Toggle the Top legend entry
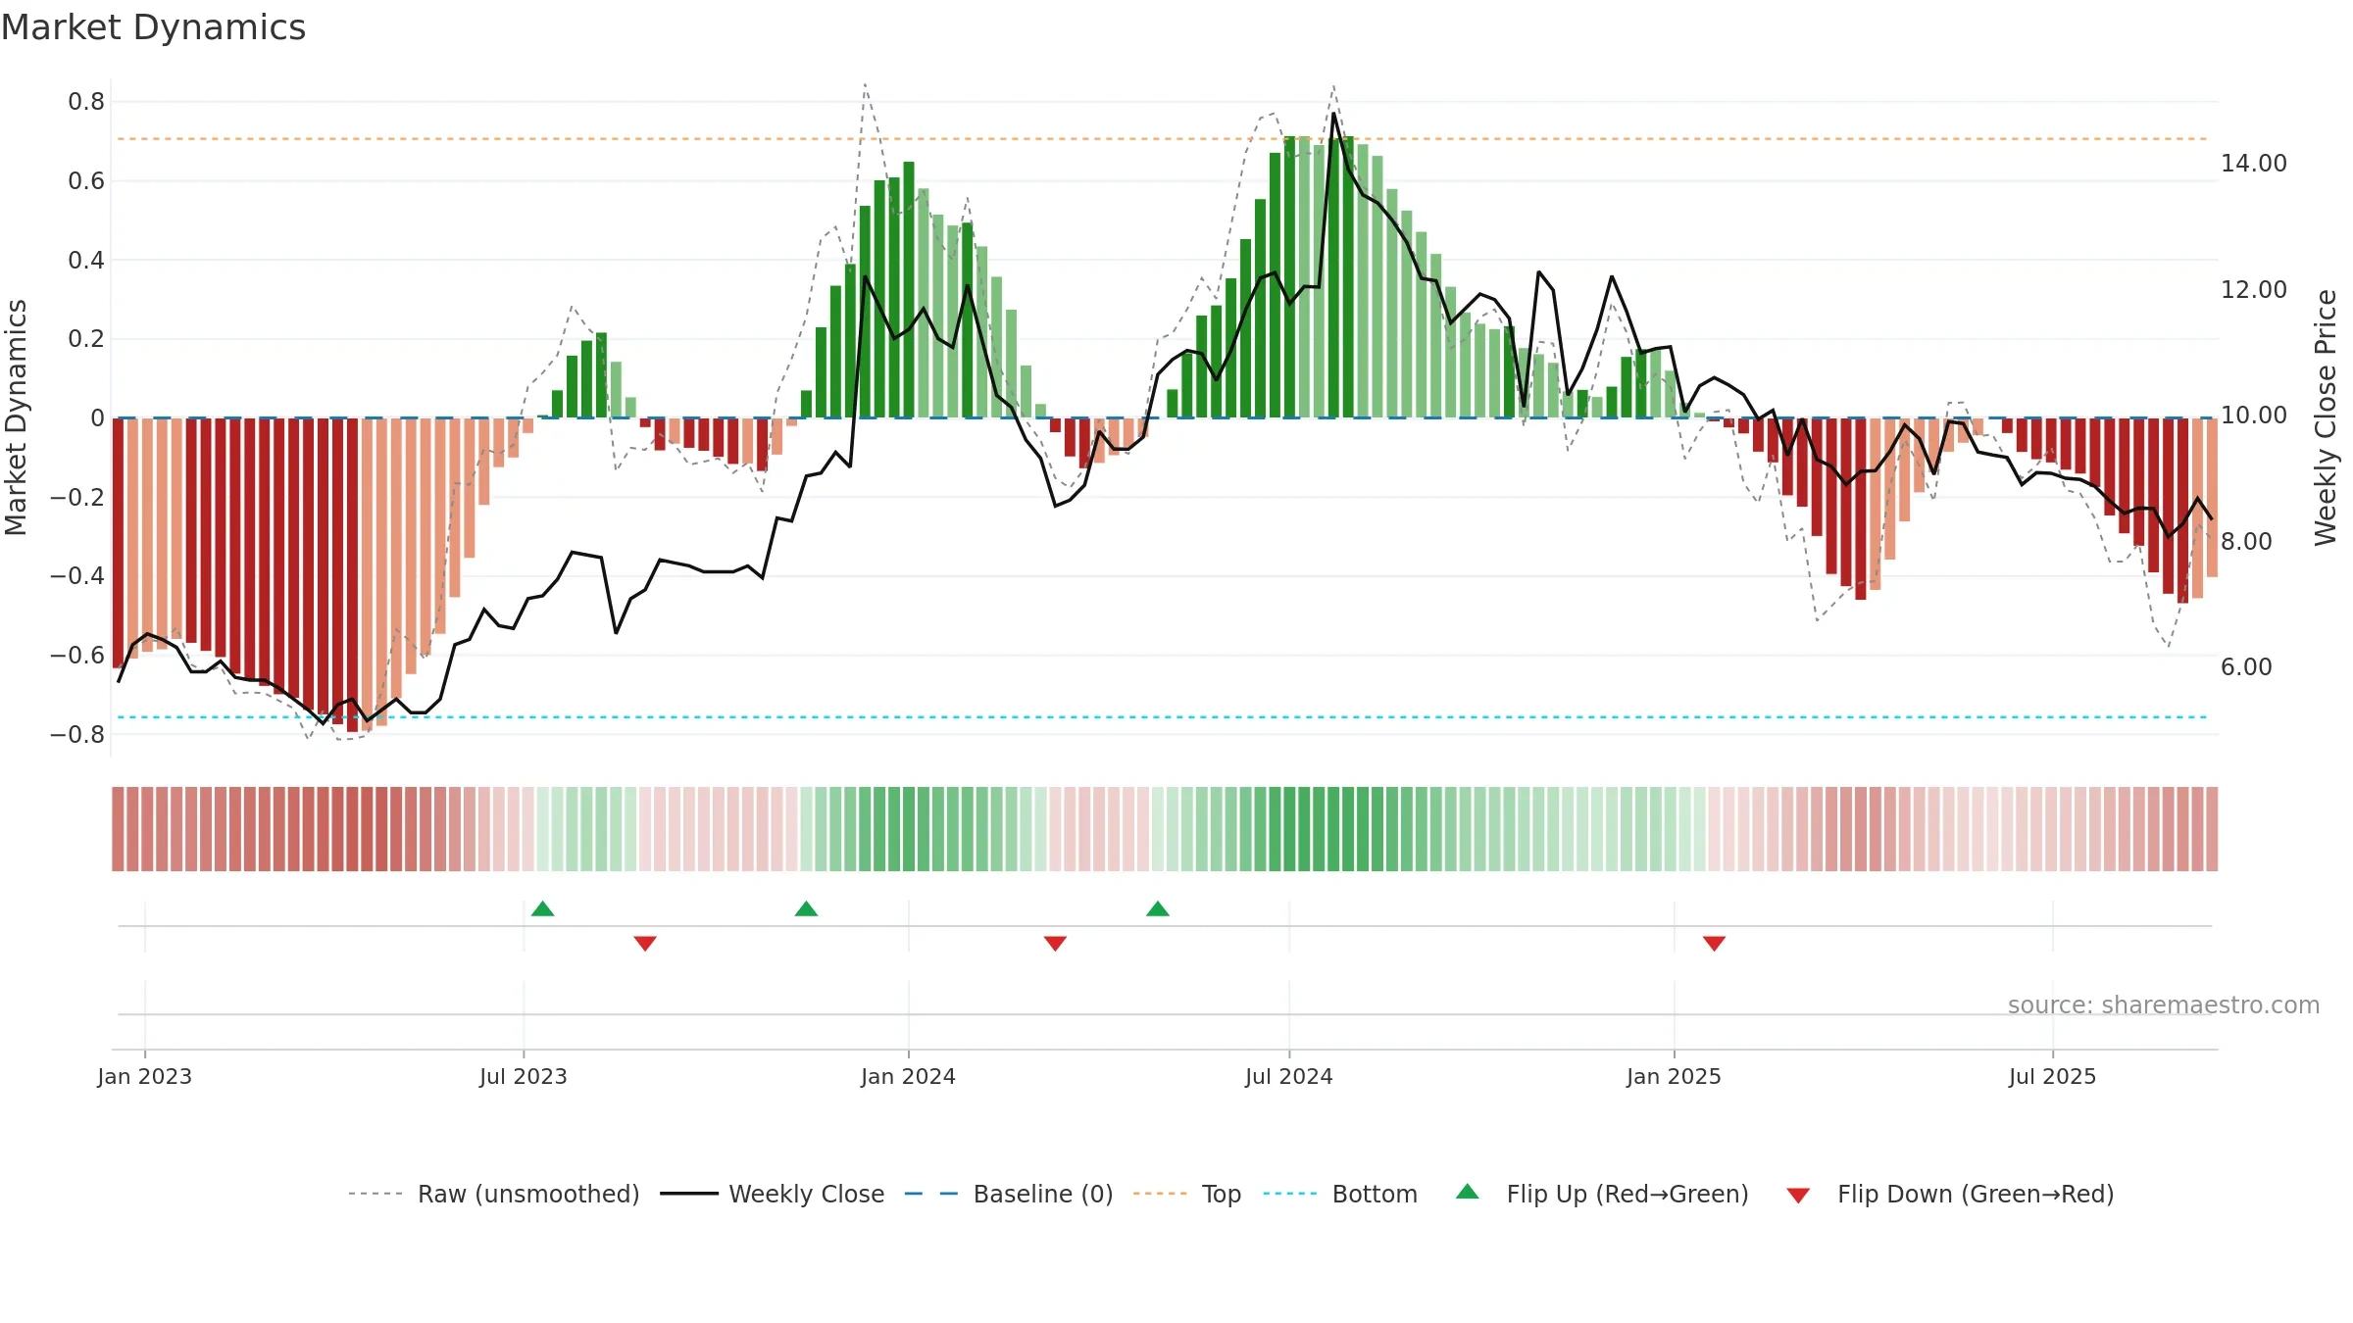The image size is (2353, 1323). [1186, 1194]
